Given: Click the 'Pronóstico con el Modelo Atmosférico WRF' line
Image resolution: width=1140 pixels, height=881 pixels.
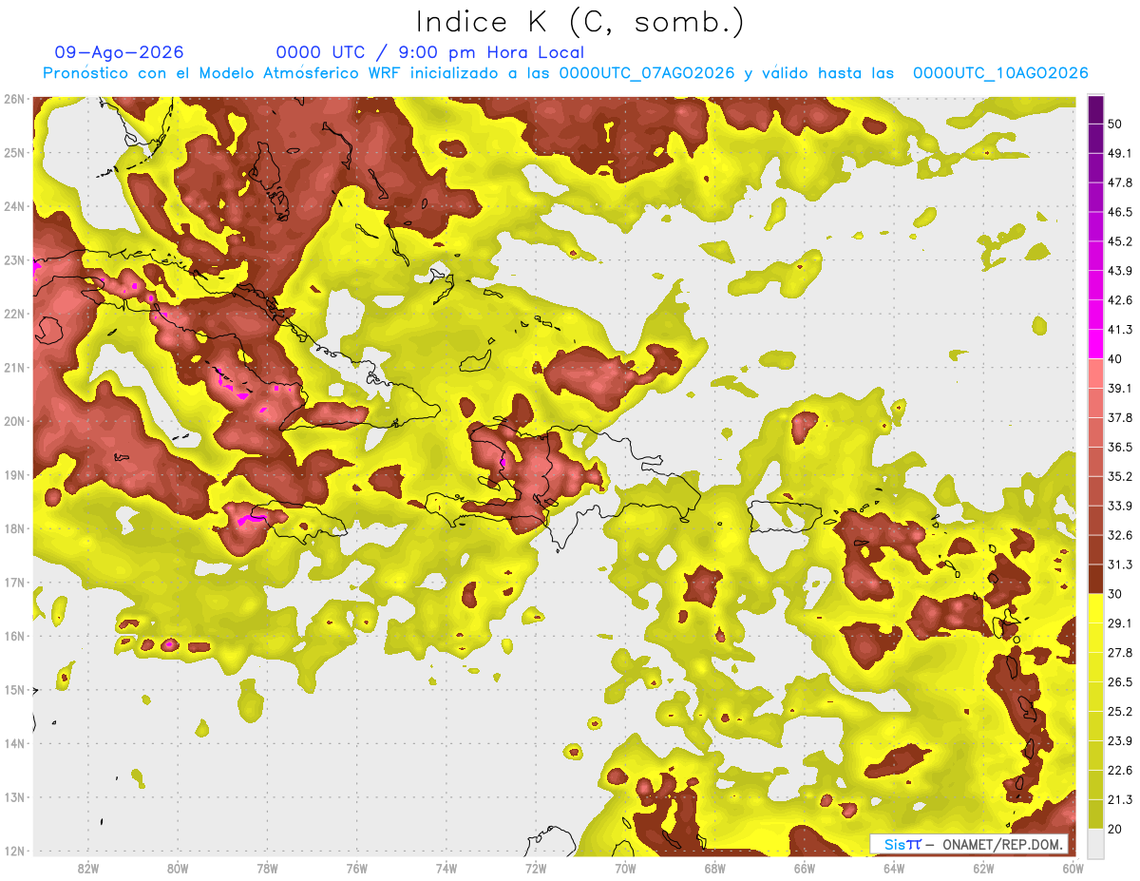Looking at the screenshot, I should coord(565,73).
